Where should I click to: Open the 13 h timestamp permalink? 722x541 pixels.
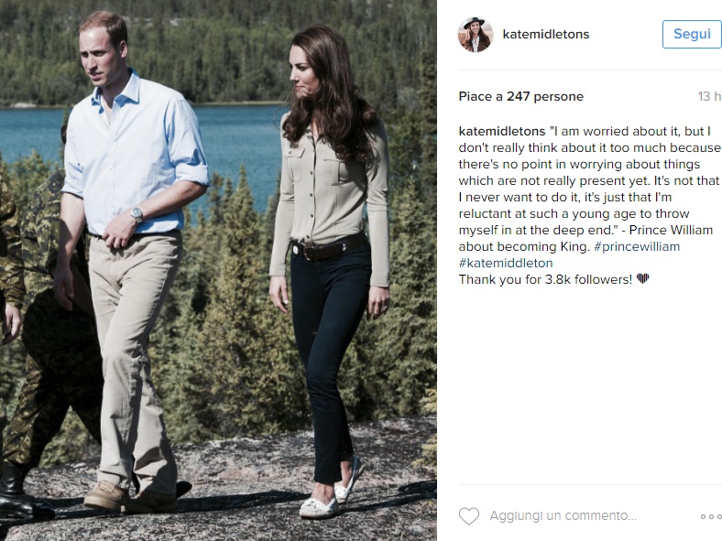709,97
